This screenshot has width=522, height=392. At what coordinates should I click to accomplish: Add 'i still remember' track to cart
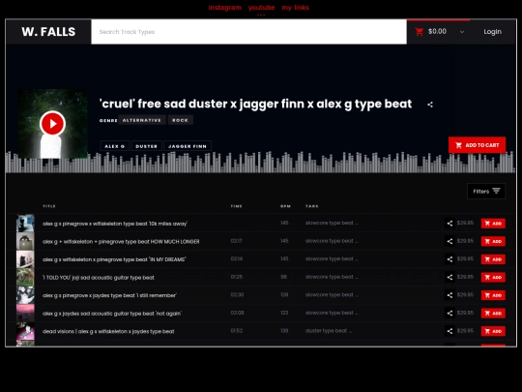[x=493, y=295]
